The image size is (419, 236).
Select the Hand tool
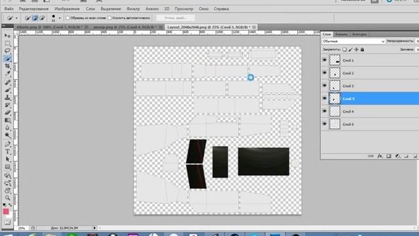point(7,191)
